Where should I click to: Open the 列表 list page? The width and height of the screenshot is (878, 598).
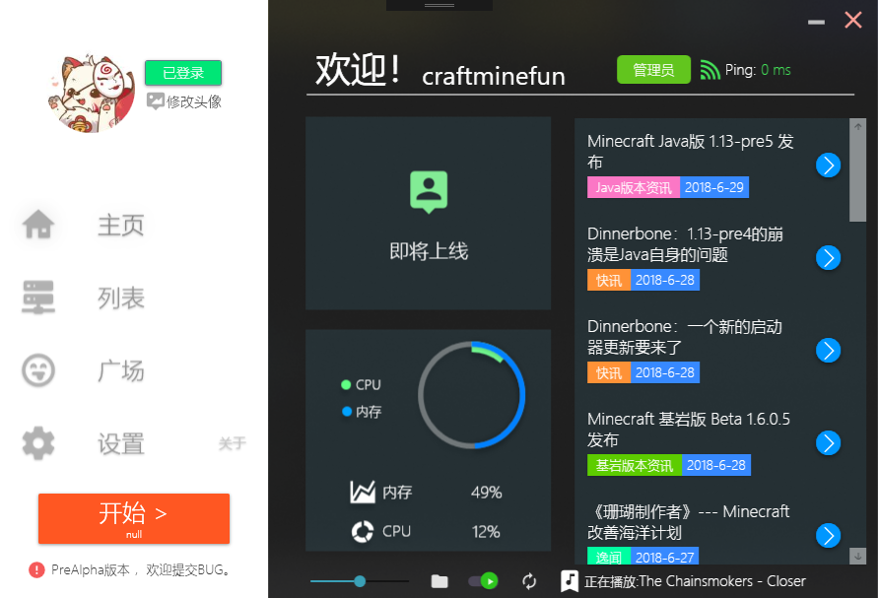121,298
